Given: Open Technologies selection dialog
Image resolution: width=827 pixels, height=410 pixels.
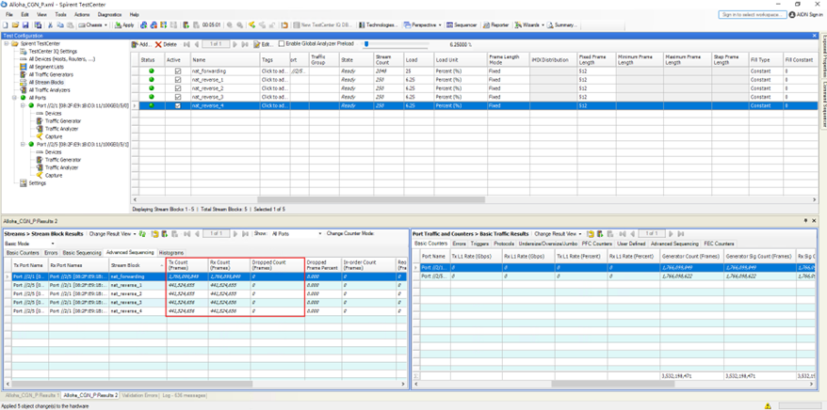Looking at the screenshot, I should [379, 25].
